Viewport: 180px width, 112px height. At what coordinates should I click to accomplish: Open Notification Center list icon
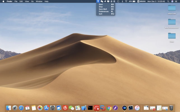click(x=176, y=1)
